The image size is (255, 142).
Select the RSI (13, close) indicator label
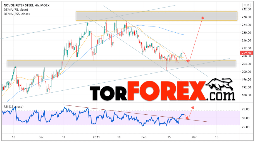click(13, 107)
